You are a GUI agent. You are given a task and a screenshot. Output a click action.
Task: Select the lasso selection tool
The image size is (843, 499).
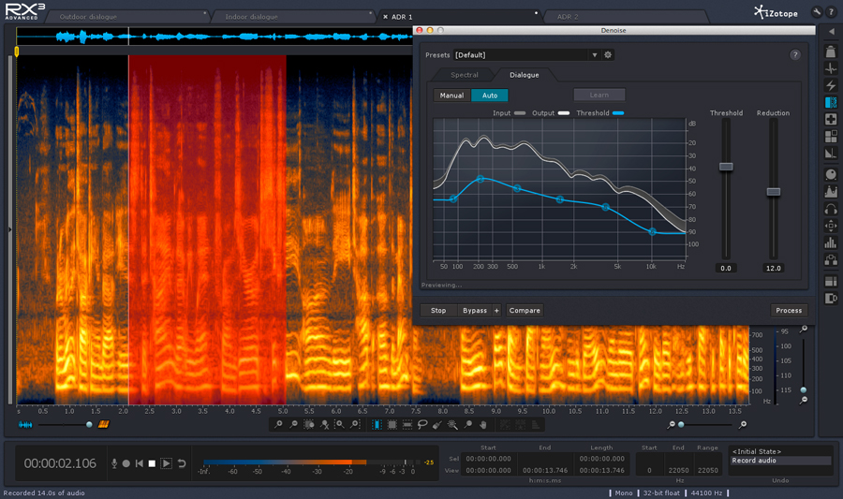point(422,425)
